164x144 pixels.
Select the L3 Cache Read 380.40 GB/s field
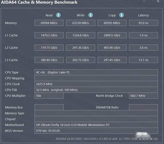(49, 60)
